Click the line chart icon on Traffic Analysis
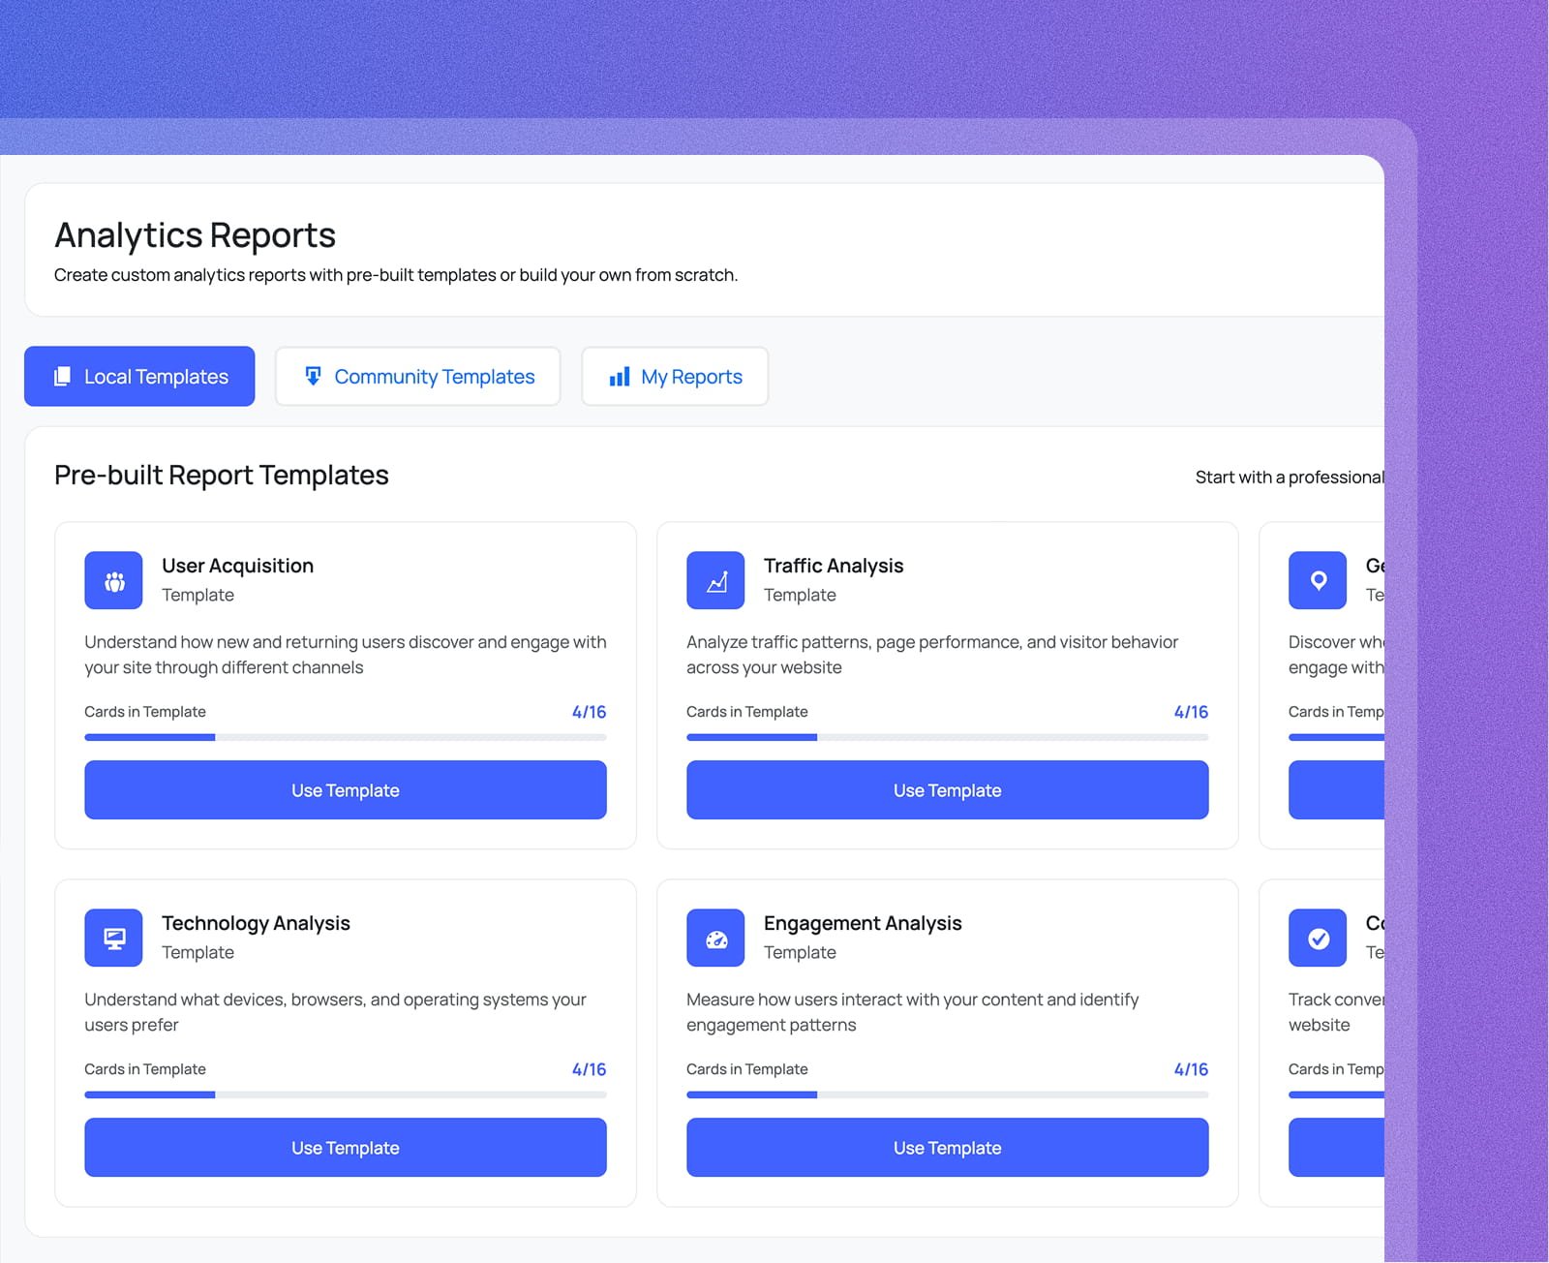The image size is (1549, 1263). click(x=715, y=580)
